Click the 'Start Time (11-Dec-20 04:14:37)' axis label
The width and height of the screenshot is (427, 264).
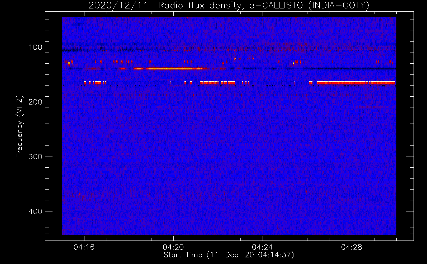[x=229, y=255]
